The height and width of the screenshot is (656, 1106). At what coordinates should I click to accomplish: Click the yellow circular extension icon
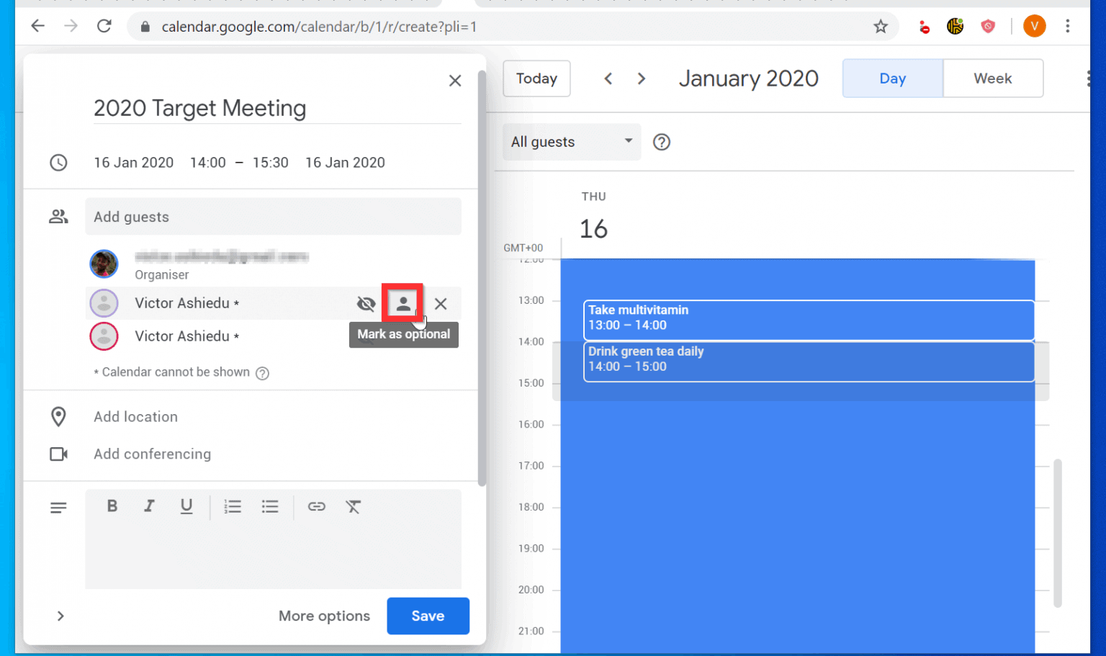pyautogui.click(x=956, y=27)
